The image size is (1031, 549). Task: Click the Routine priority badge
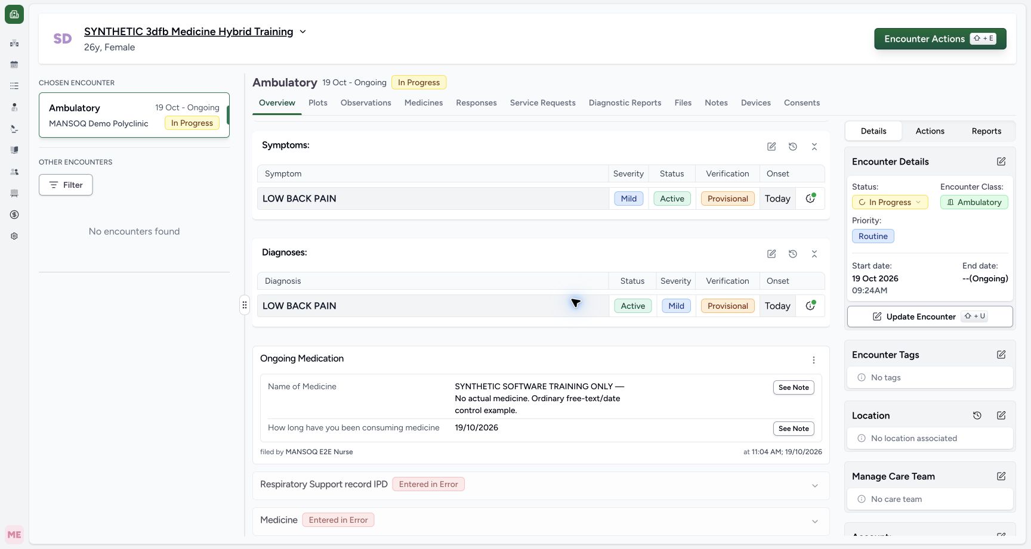click(x=873, y=236)
